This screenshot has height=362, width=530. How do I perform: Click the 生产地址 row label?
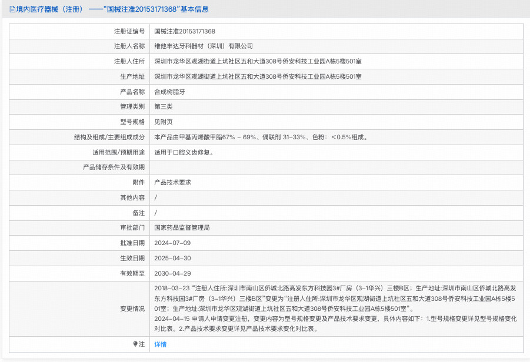click(x=131, y=76)
